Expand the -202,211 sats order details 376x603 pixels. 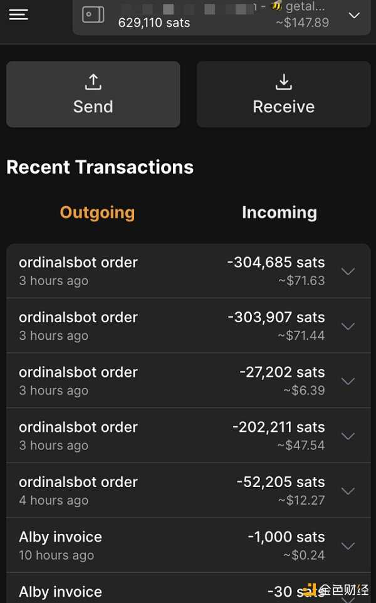tap(348, 436)
